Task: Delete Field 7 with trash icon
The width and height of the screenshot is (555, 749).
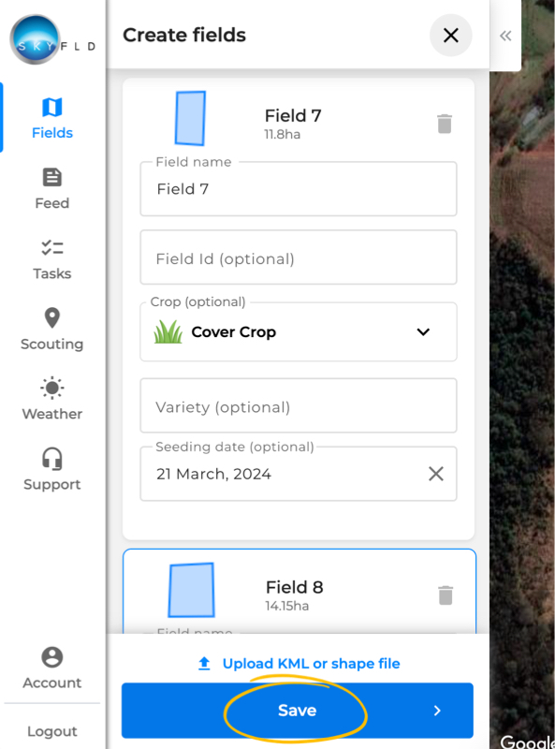Action: [x=445, y=124]
